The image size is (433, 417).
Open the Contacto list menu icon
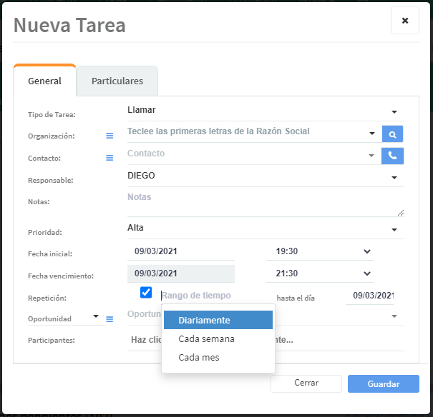coord(110,158)
